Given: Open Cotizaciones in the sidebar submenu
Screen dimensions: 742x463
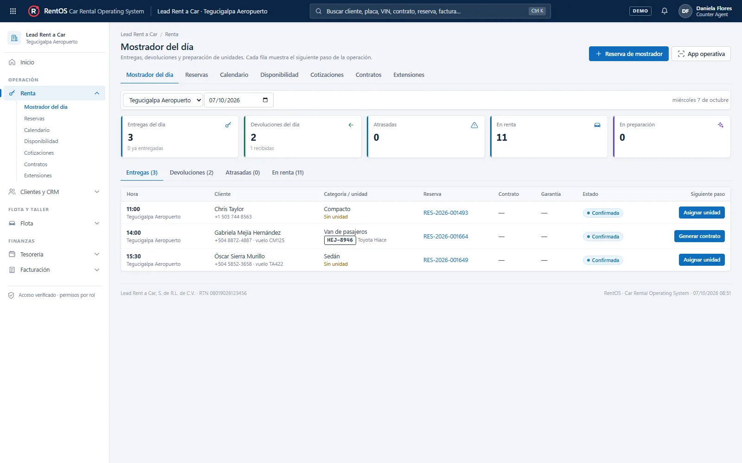Looking at the screenshot, I should 39,153.
